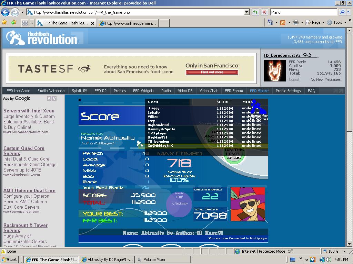Screen dimensions: 353x264
Task: Click the purple-hat character picture
Action: [248, 204]
